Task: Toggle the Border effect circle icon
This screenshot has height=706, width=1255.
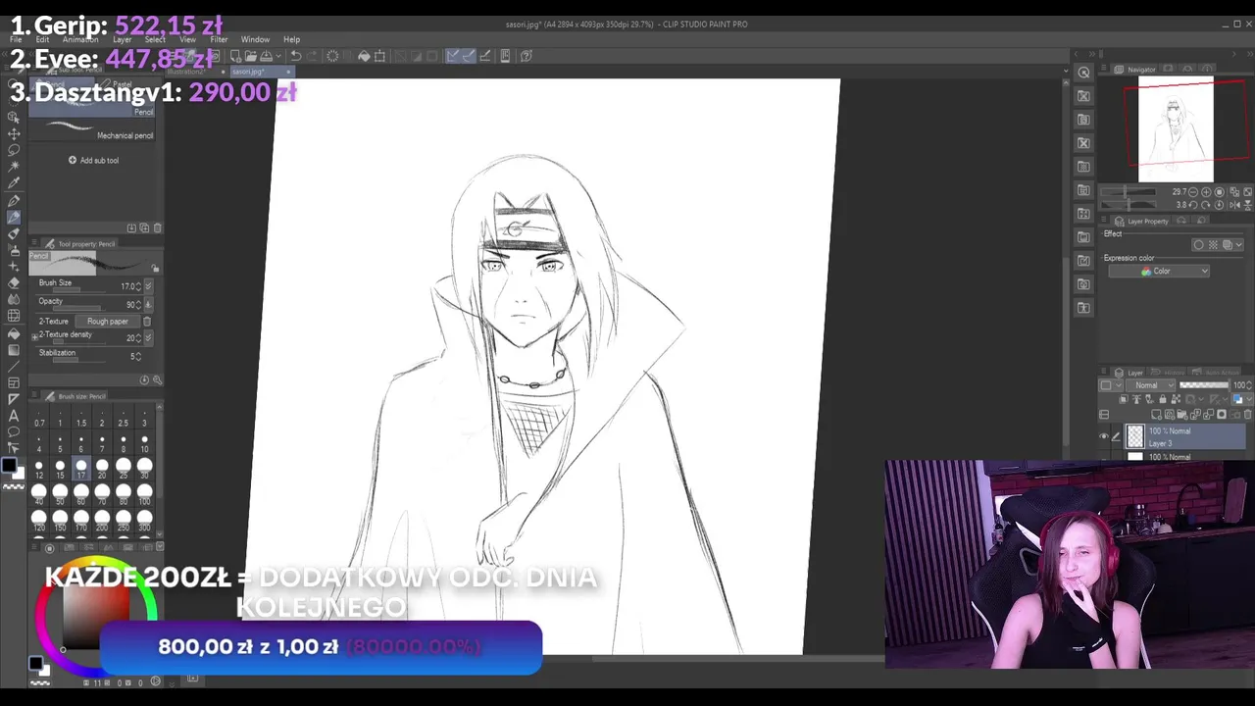Action: (1198, 244)
